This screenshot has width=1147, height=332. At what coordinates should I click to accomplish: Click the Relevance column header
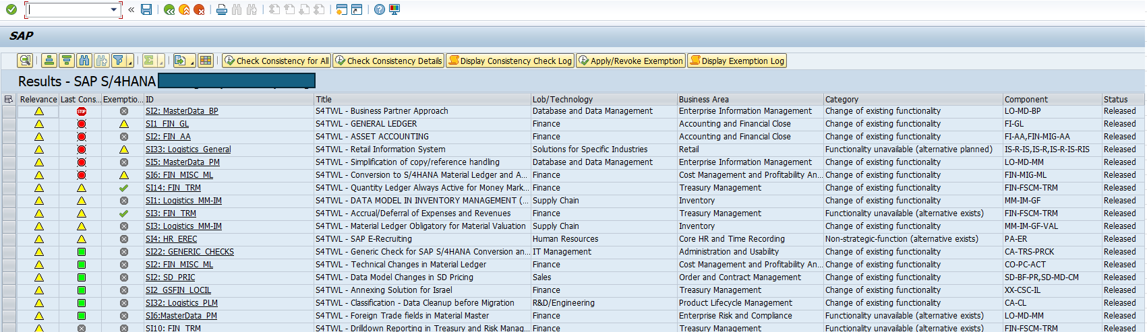(38, 99)
